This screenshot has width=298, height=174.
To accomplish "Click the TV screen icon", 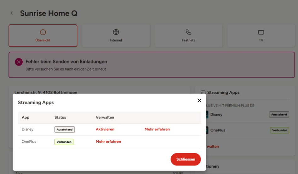I will pos(261,32).
